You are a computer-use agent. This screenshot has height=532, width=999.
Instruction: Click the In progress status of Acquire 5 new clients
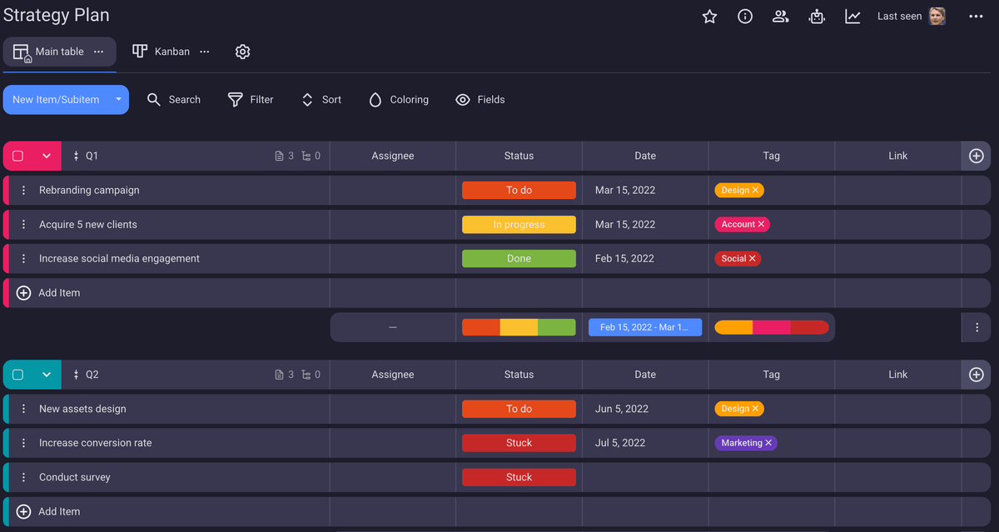pyautogui.click(x=519, y=225)
